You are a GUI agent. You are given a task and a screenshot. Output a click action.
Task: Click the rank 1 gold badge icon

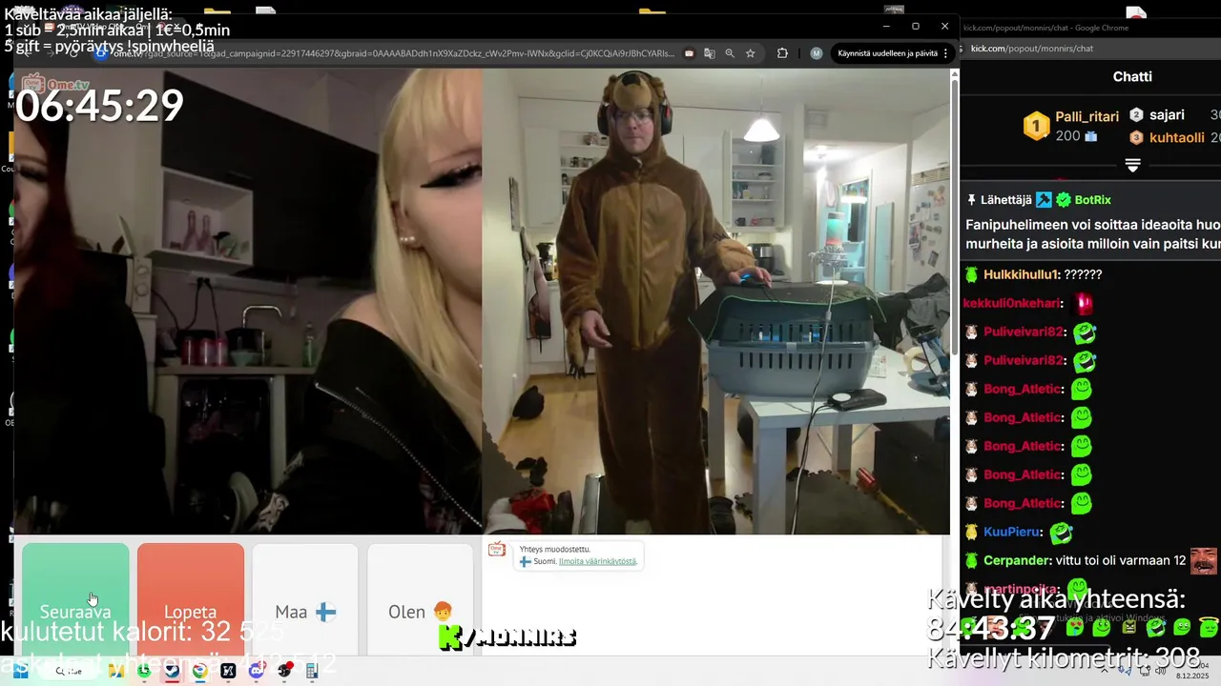pyautogui.click(x=1036, y=126)
